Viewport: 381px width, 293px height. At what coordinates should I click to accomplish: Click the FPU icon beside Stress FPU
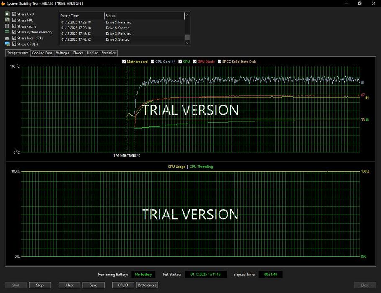coord(7,20)
